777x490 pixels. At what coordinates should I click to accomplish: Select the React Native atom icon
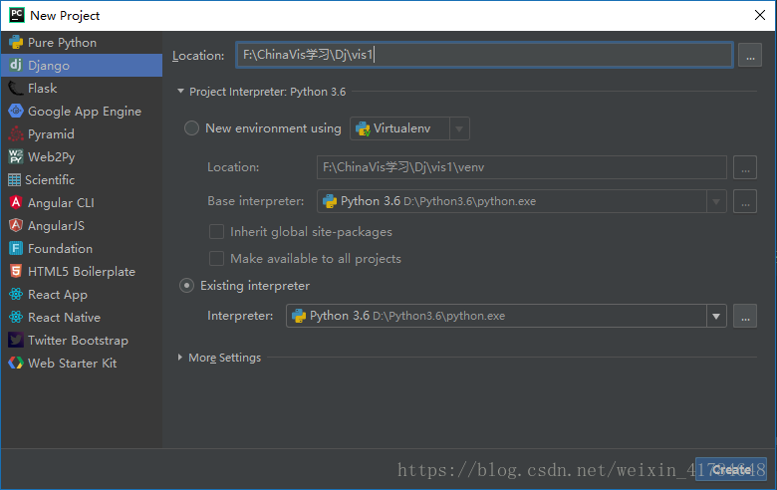[x=16, y=317]
